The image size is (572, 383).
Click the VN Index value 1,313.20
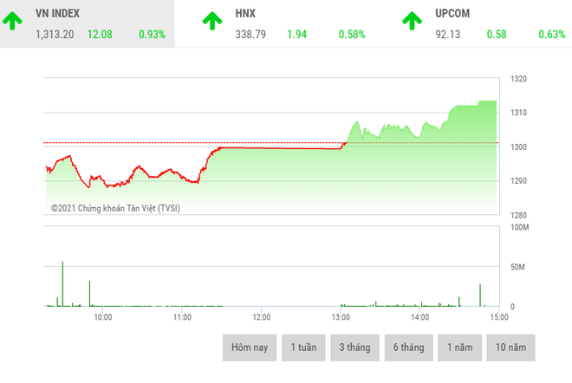pos(55,35)
